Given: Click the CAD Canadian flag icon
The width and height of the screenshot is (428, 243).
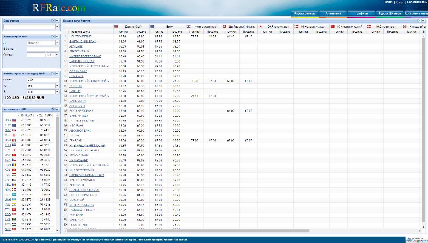Looking at the screenshot, I should [14, 140].
